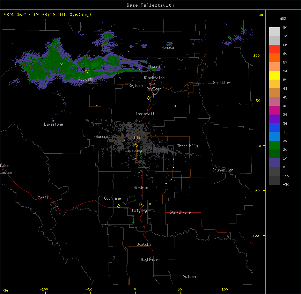Click the Lake Louise label

[x=6, y=169]
